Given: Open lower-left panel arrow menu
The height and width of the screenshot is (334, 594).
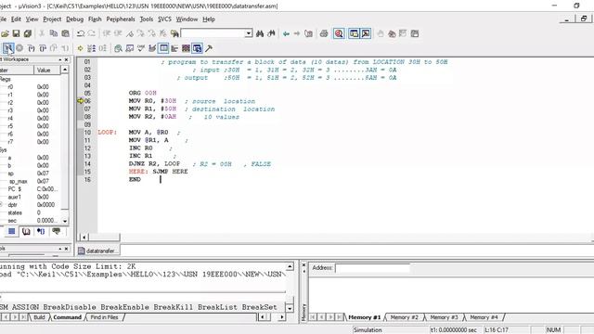Looking at the screenshot, I should [59, 249].
